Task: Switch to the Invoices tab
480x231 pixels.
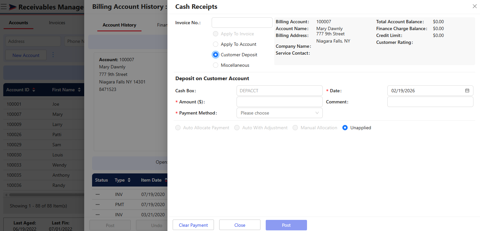Action: [x=57, y=23]
